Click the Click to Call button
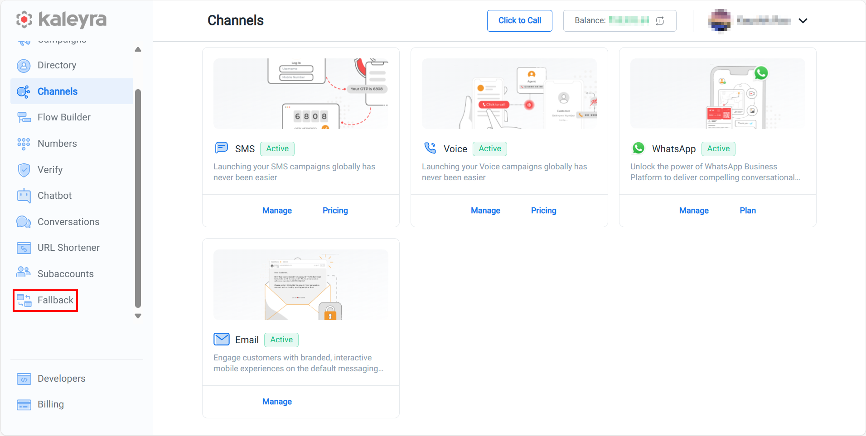Viewport: 866px width, 436px height. coord(519,21)
